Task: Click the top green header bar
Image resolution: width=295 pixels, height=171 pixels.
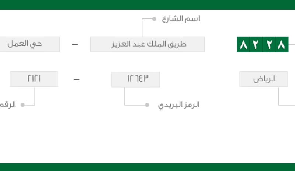Action: click(x=147, y=5)
